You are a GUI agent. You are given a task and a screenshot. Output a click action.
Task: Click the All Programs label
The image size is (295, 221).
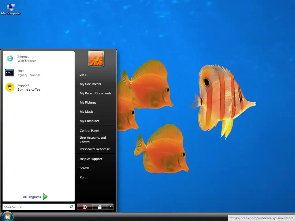point(32,197)
